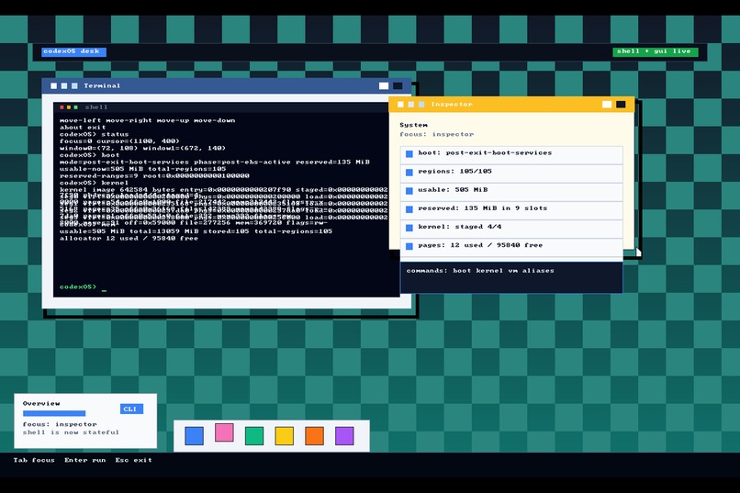The image size is (740, 493).
Task: Click the line usable=505 MiB total=13059 MiB
Action: (196, 231)
